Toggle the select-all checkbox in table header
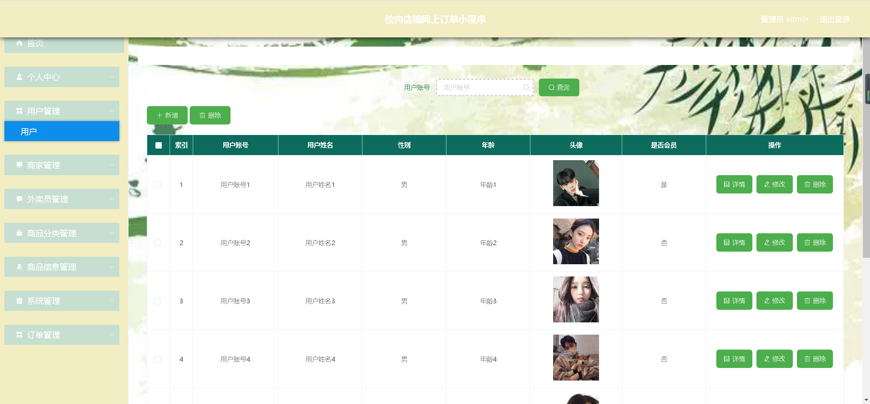This screenshot has width=870, height=404. click(x=158, y=145)
